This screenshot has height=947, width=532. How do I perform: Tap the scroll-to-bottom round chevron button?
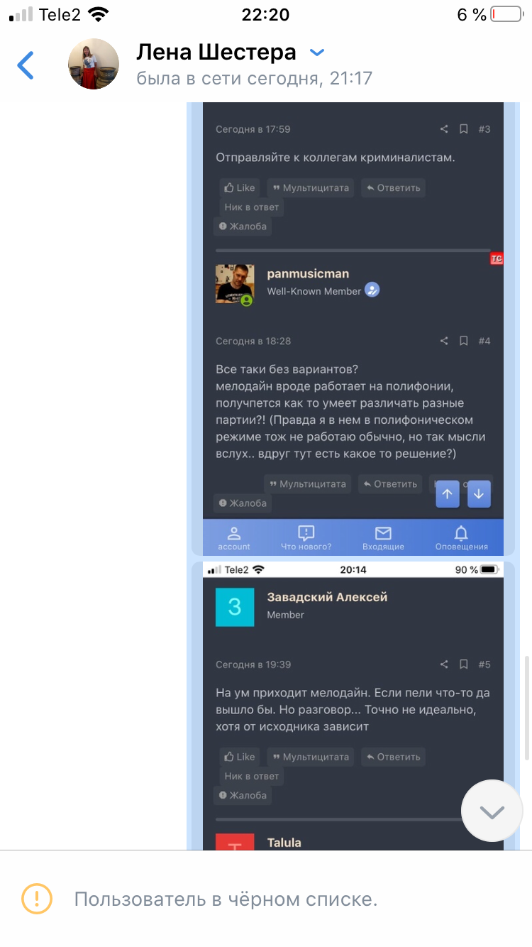click(x=492, y=811)
